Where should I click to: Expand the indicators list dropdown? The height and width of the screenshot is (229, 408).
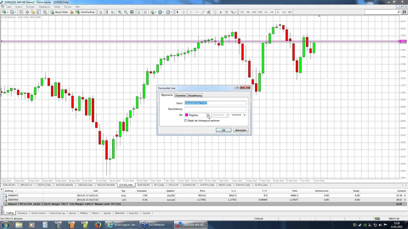(156, 12)
